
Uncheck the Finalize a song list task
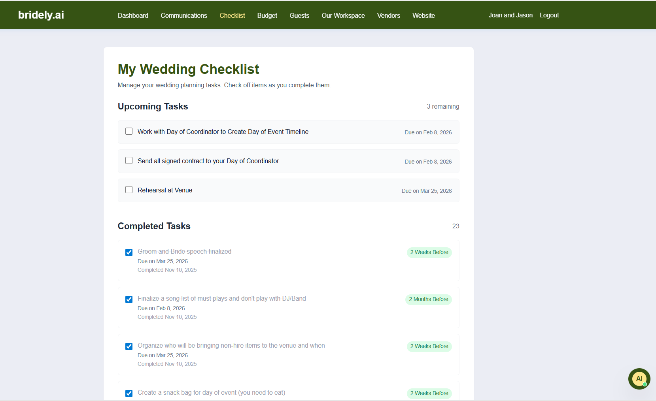[x=129, y=299]
